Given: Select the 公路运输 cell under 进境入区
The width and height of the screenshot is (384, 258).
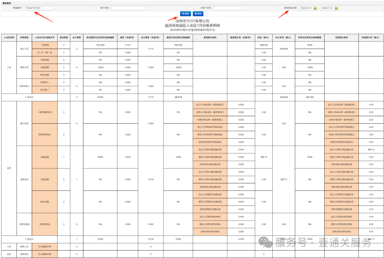Looking at the screenshot, I should click(45, 67).
